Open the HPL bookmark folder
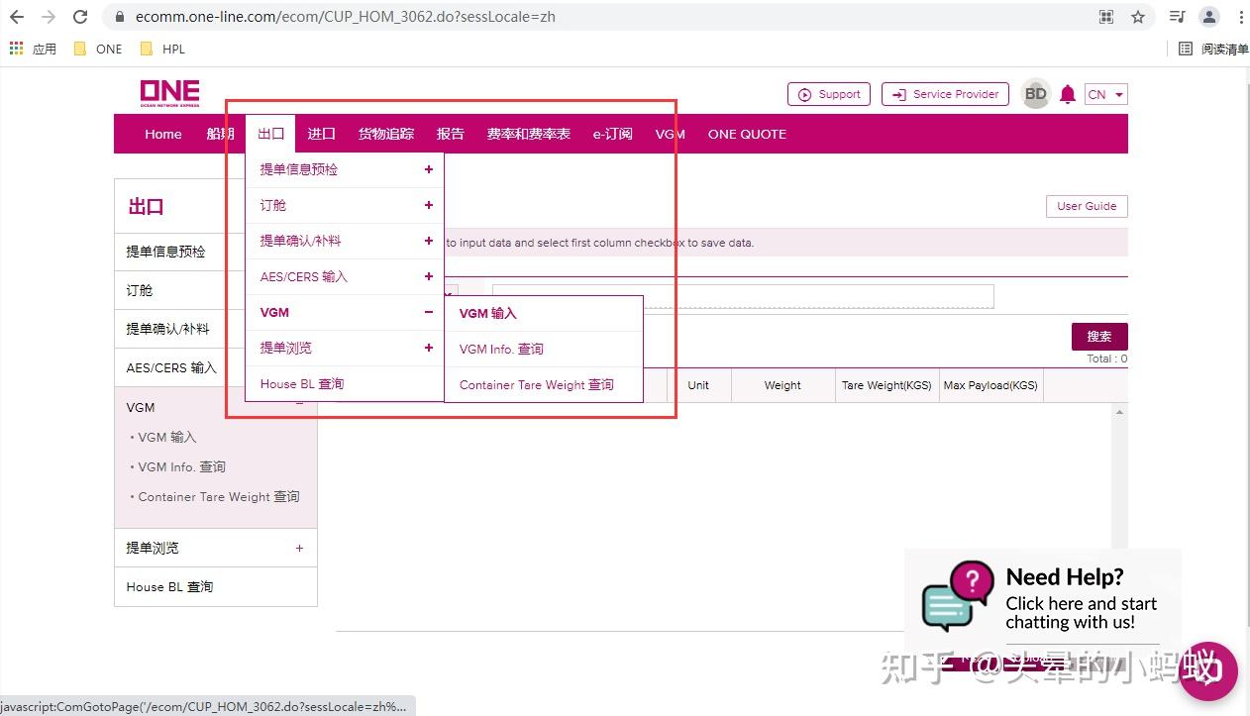 click(162, 49)
